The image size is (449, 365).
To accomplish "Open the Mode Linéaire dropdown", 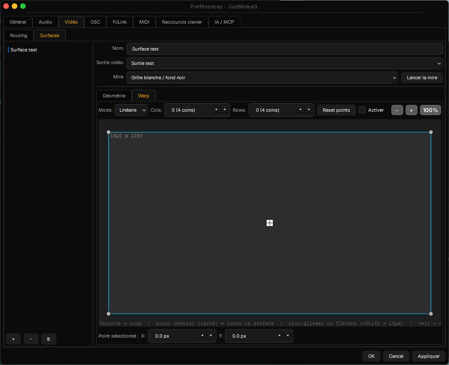I will [x=131, y=110].
